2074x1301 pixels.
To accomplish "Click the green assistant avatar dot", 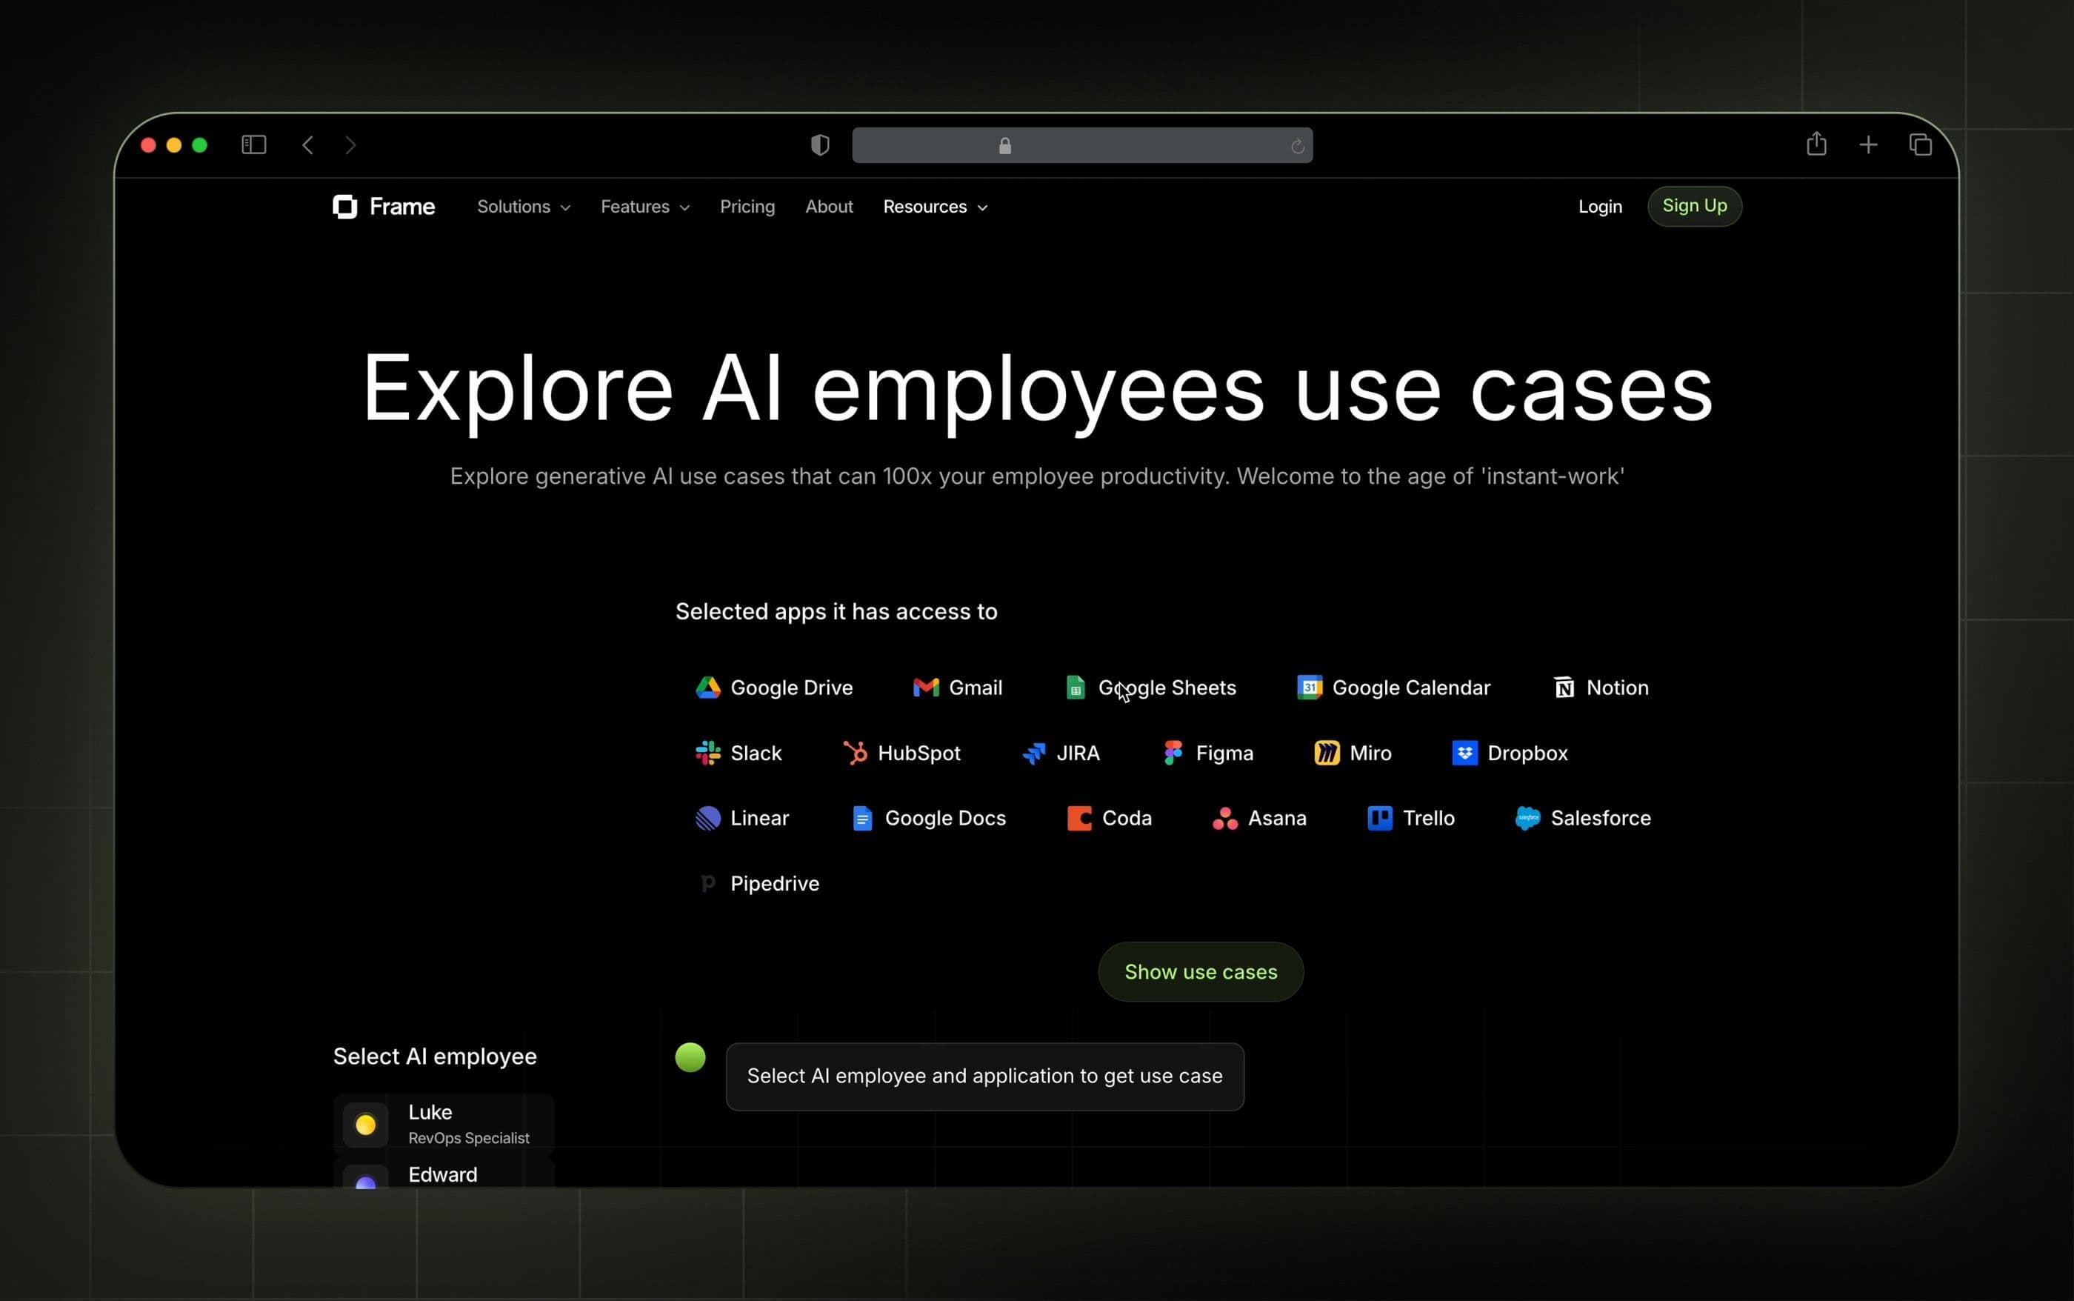I will [x=690, y=1057].
